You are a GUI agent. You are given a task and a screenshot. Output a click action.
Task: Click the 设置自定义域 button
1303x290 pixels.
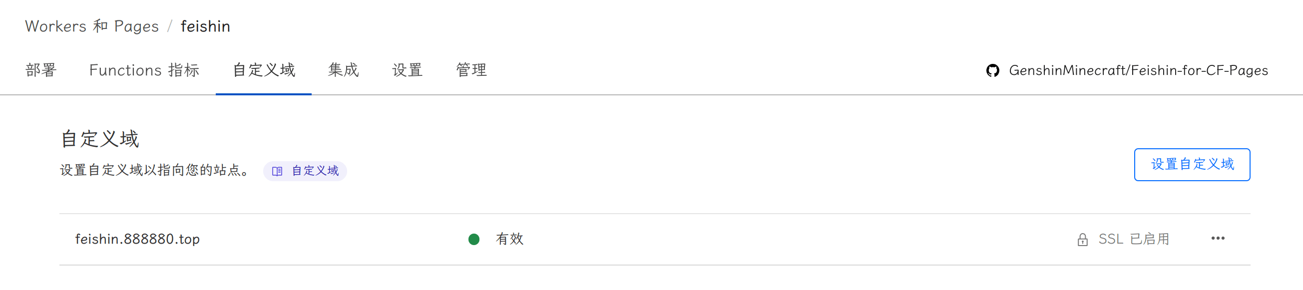[1192, 164]
